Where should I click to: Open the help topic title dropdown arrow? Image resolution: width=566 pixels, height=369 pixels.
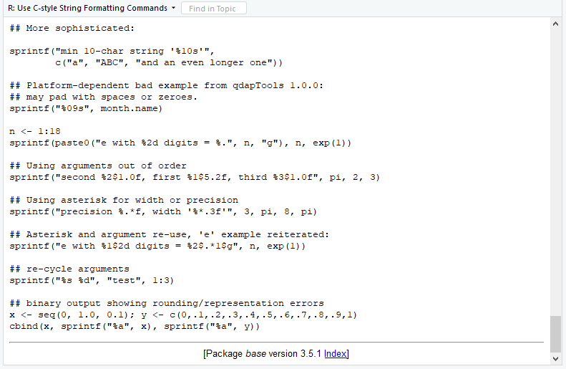click(173, 8)
